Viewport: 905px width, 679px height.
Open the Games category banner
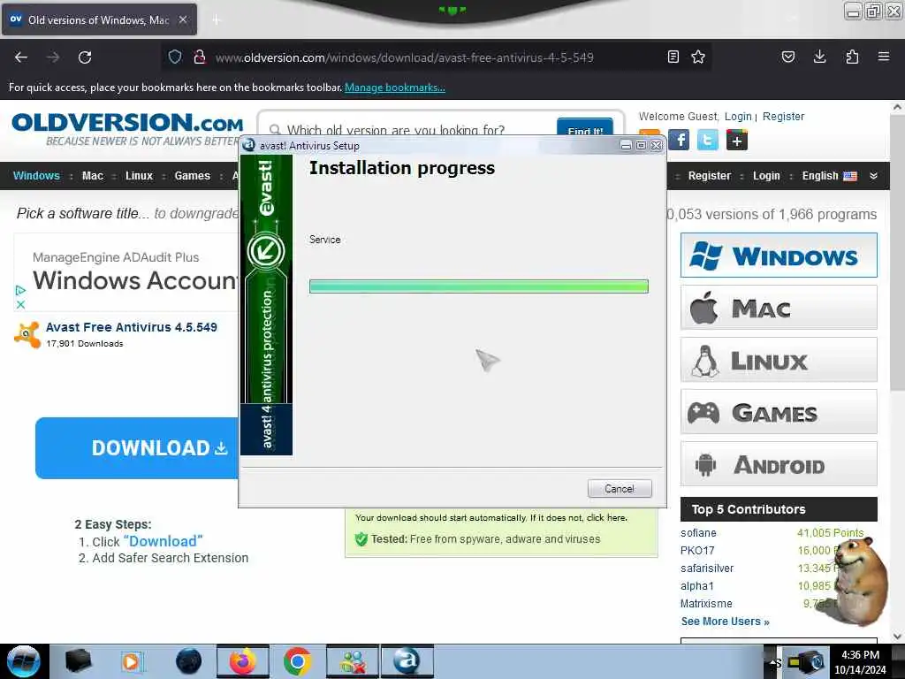point(779,412)
